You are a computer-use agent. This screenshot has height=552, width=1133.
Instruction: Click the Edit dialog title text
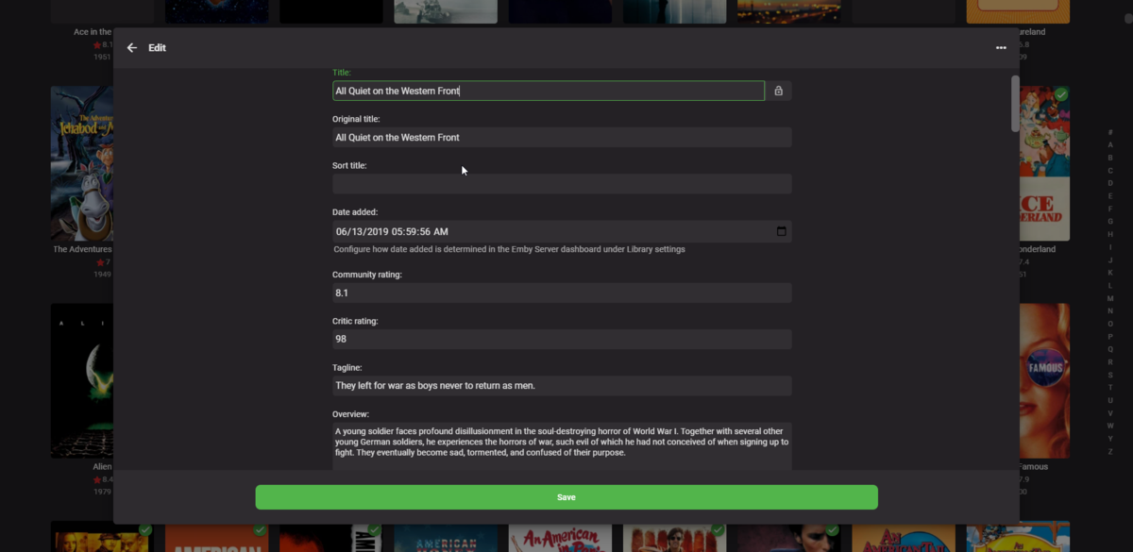coord(157,48)
